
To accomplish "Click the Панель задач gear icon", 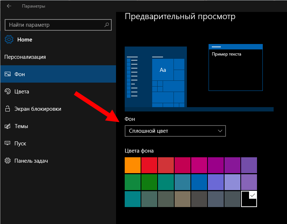I will (x=8, y=161).
